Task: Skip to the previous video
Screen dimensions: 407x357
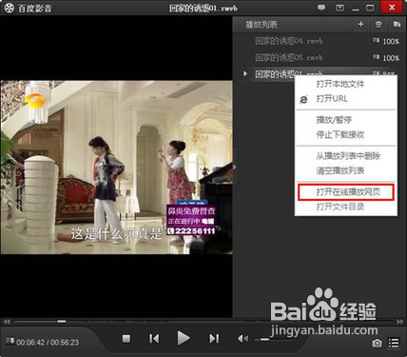Action: (154, 339)
